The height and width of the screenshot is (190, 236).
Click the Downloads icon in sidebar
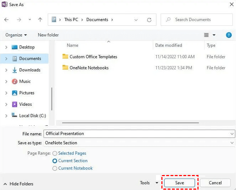(x=15, y=70)
